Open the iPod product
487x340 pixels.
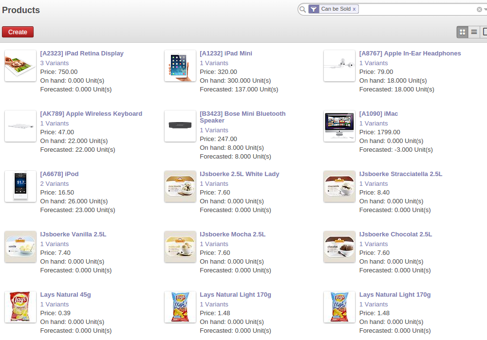pos(59,174)
